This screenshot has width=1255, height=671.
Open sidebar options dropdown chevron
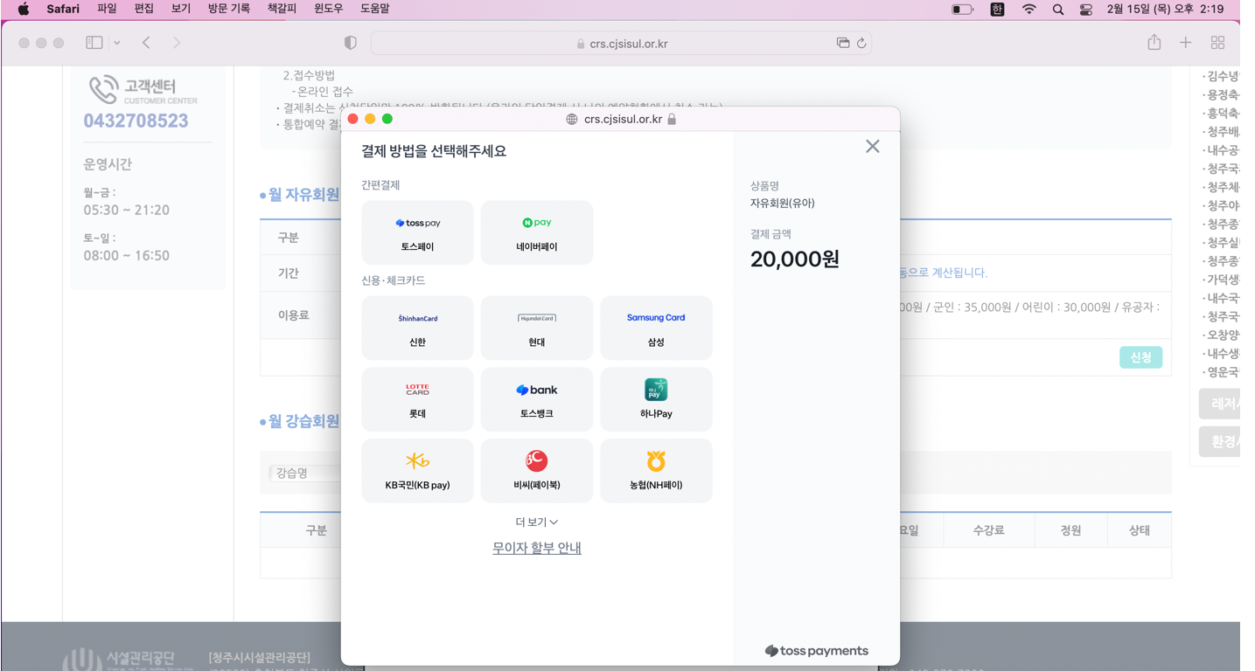pos(117,43)
